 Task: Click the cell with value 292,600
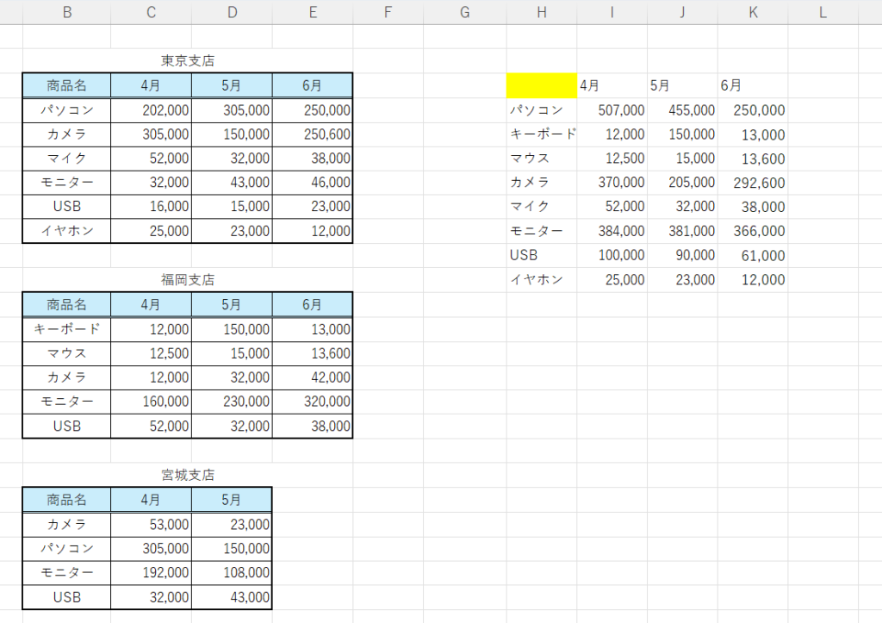point(753,183)
